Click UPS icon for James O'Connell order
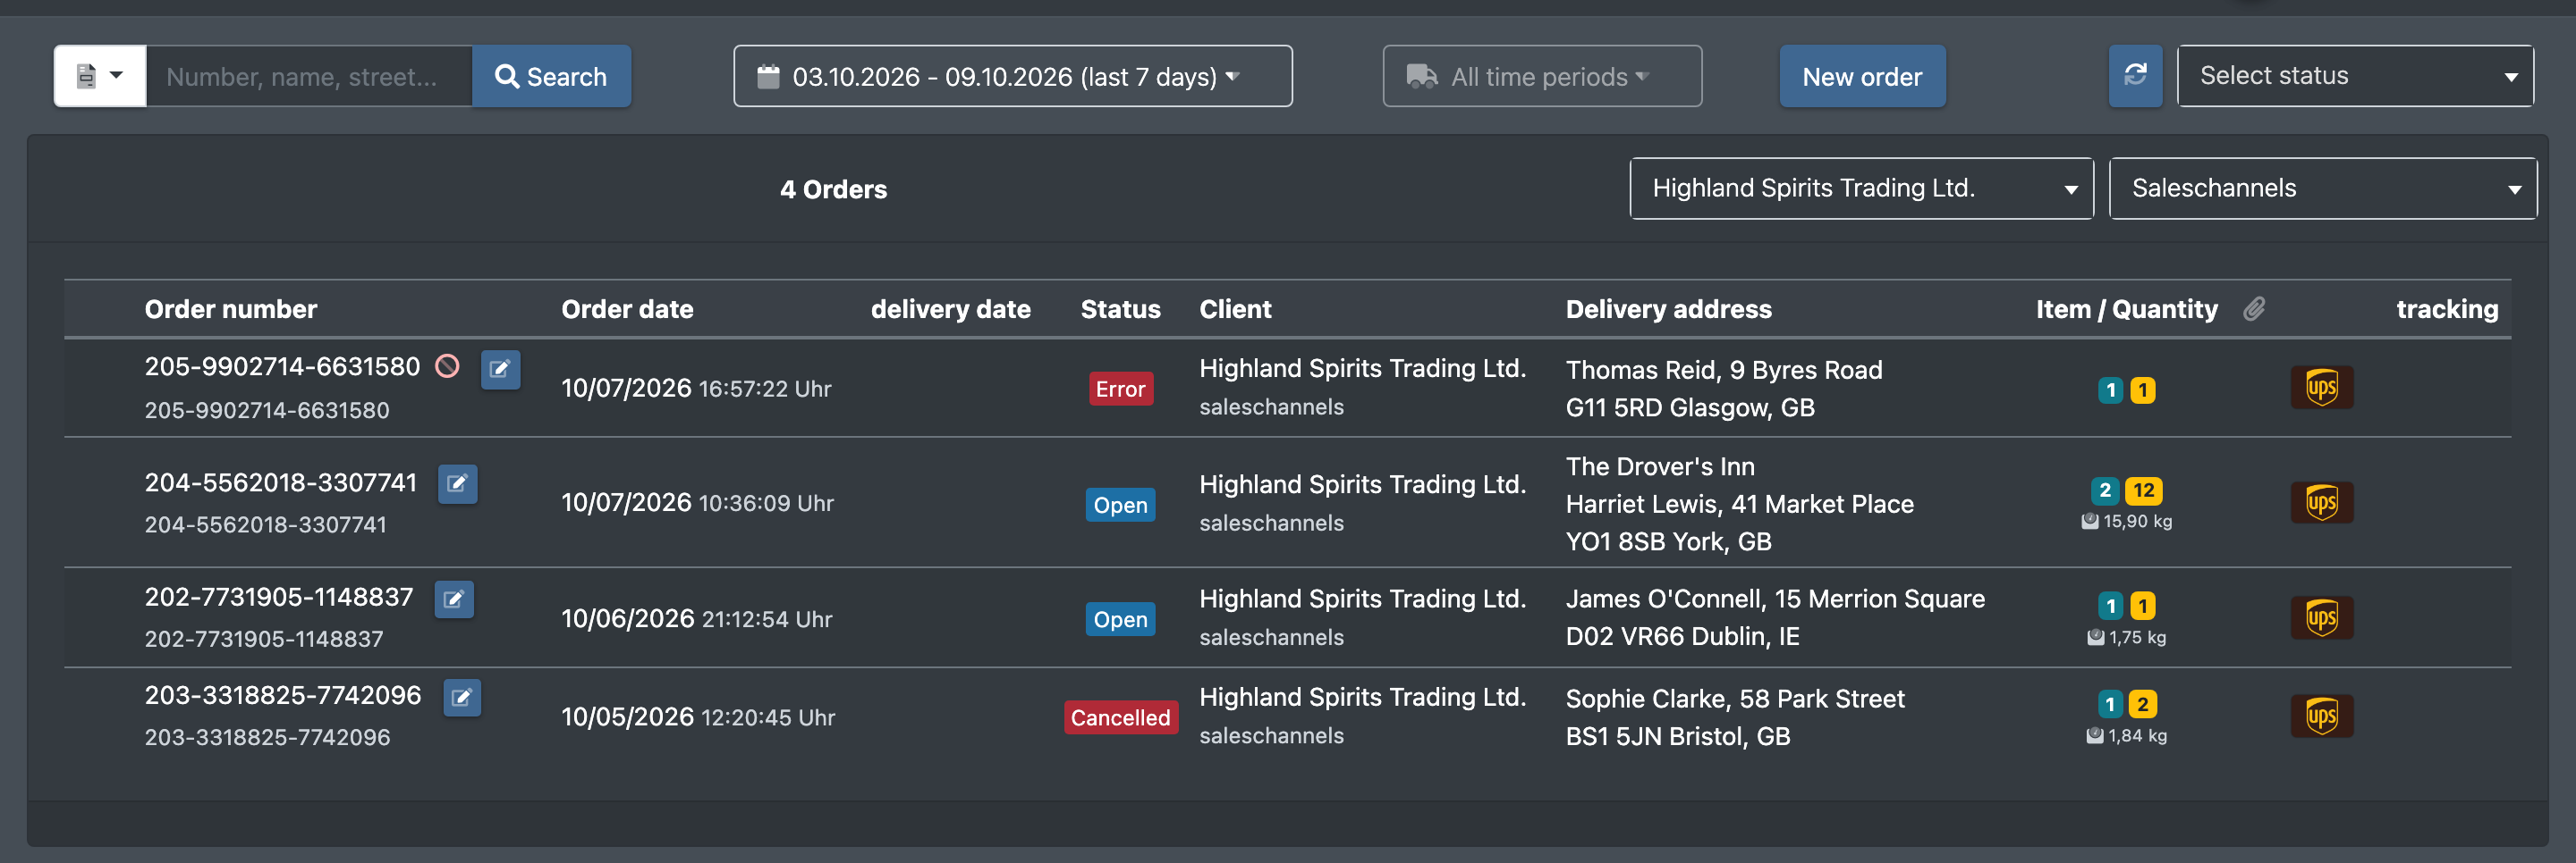The height and width of the screenshot is (863, 2576). (x=2322, y=617)
